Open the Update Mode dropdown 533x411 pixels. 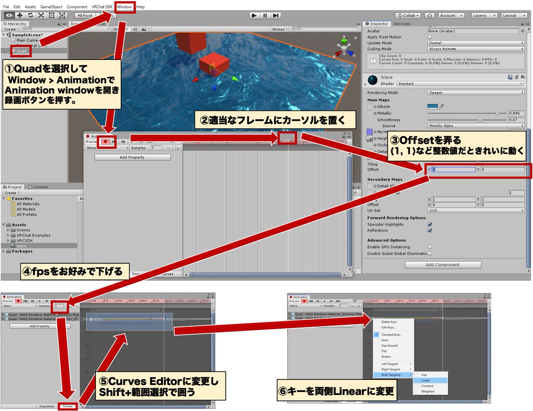[476, 43]
